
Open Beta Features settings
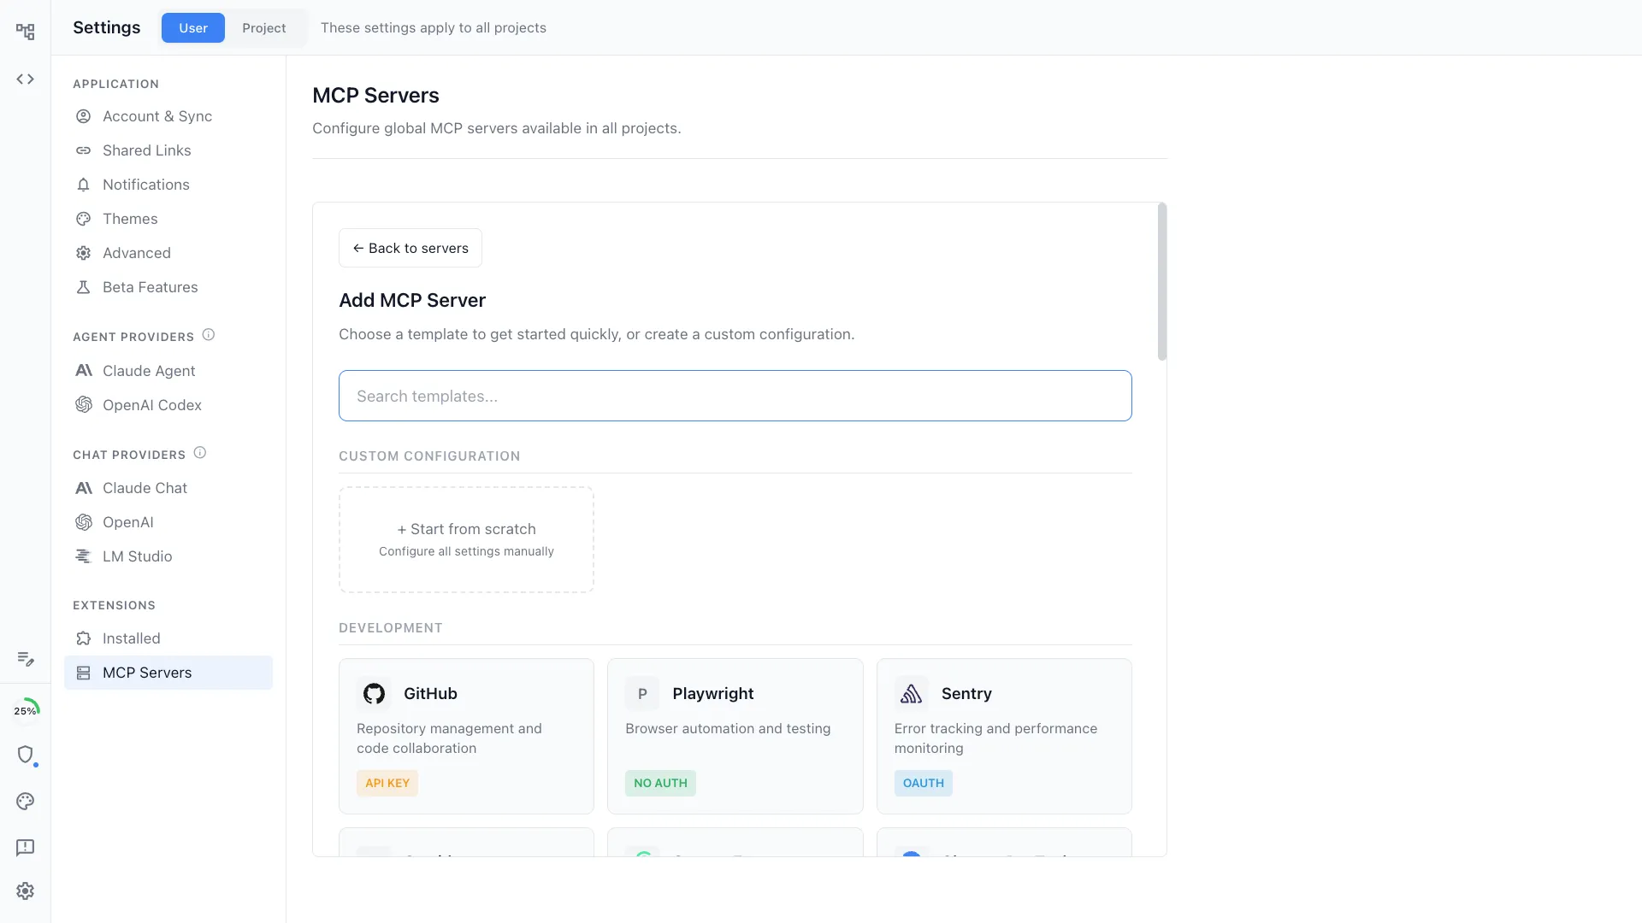(150, 287)
